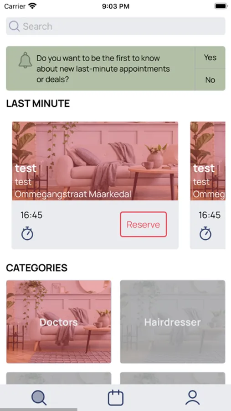Tap the Wi-Fi status icon
This screenshot has height=411, width=231.
[x=32, y=6]
